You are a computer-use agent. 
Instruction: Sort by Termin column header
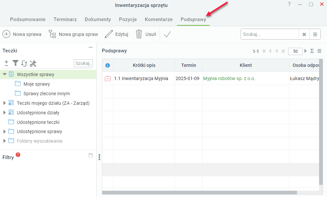[189, 65]
